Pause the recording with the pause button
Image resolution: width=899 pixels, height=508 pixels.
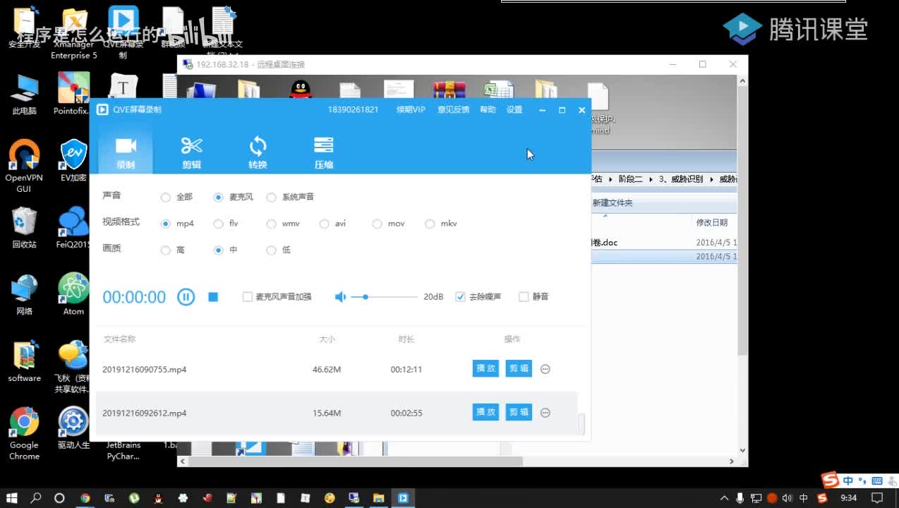coord(186,297)
